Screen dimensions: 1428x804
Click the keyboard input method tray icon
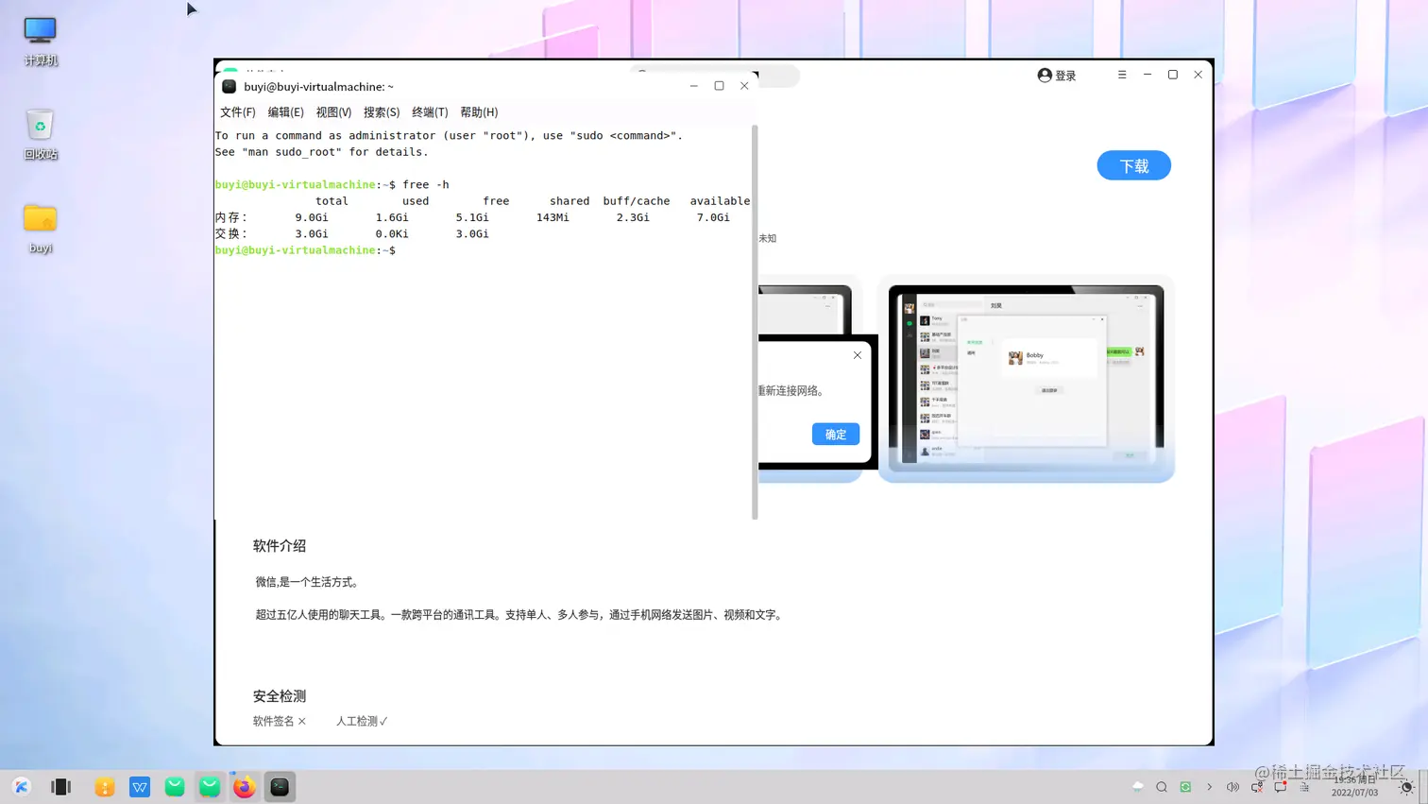point(1304,787)
